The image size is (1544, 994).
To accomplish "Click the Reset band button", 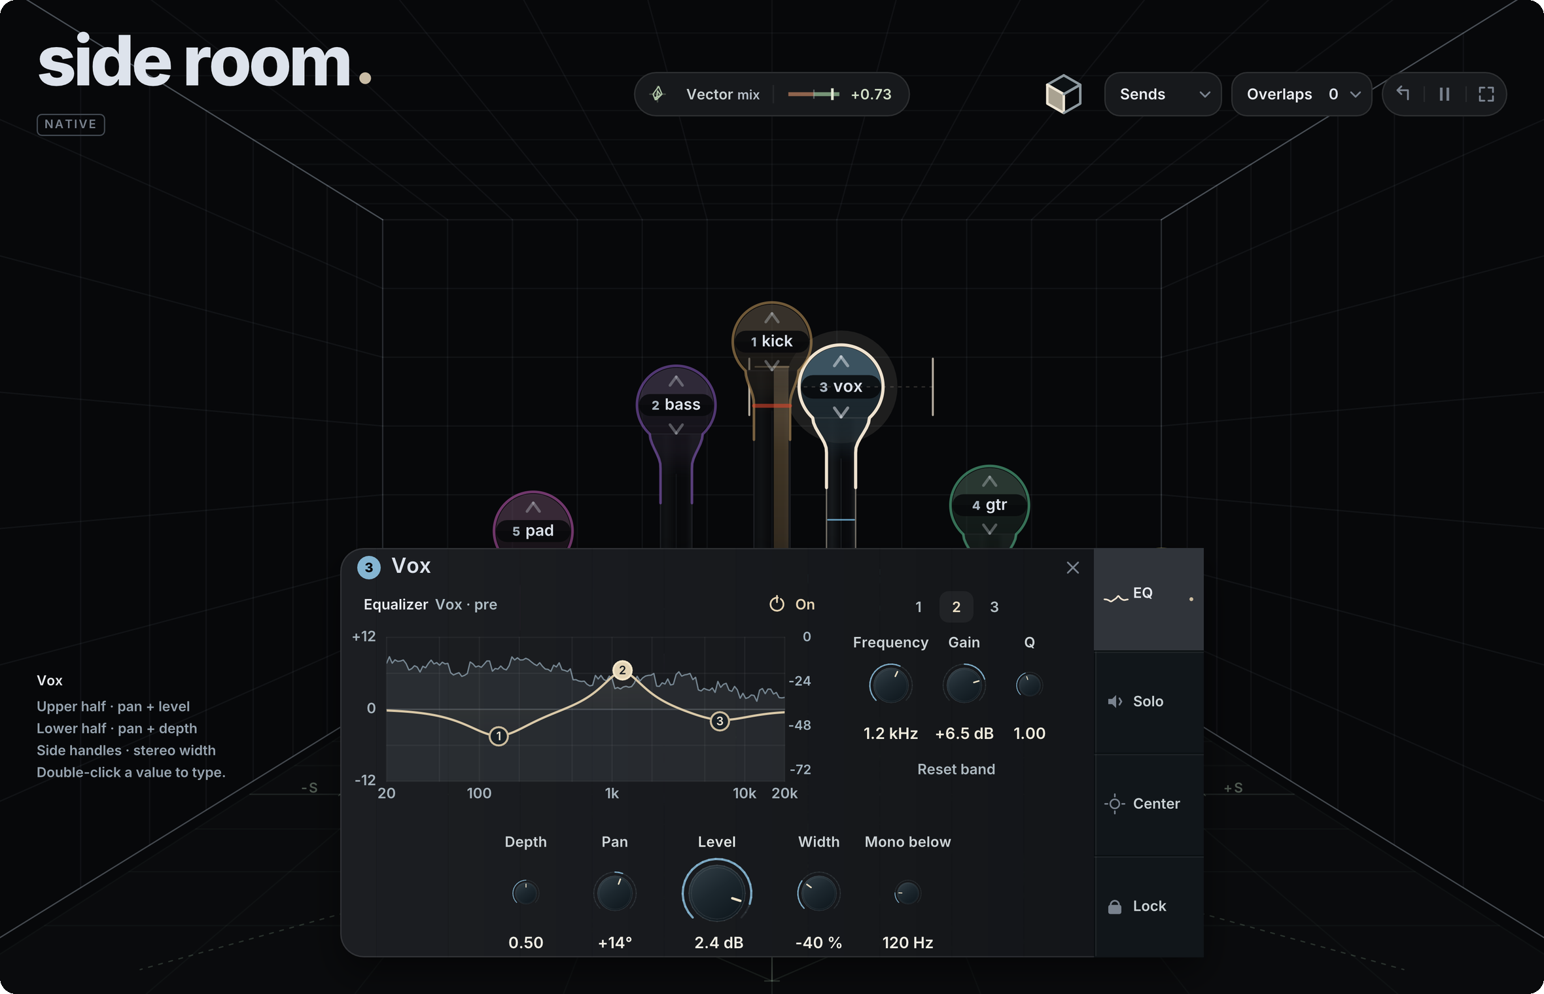I will [x=956, y=769].
